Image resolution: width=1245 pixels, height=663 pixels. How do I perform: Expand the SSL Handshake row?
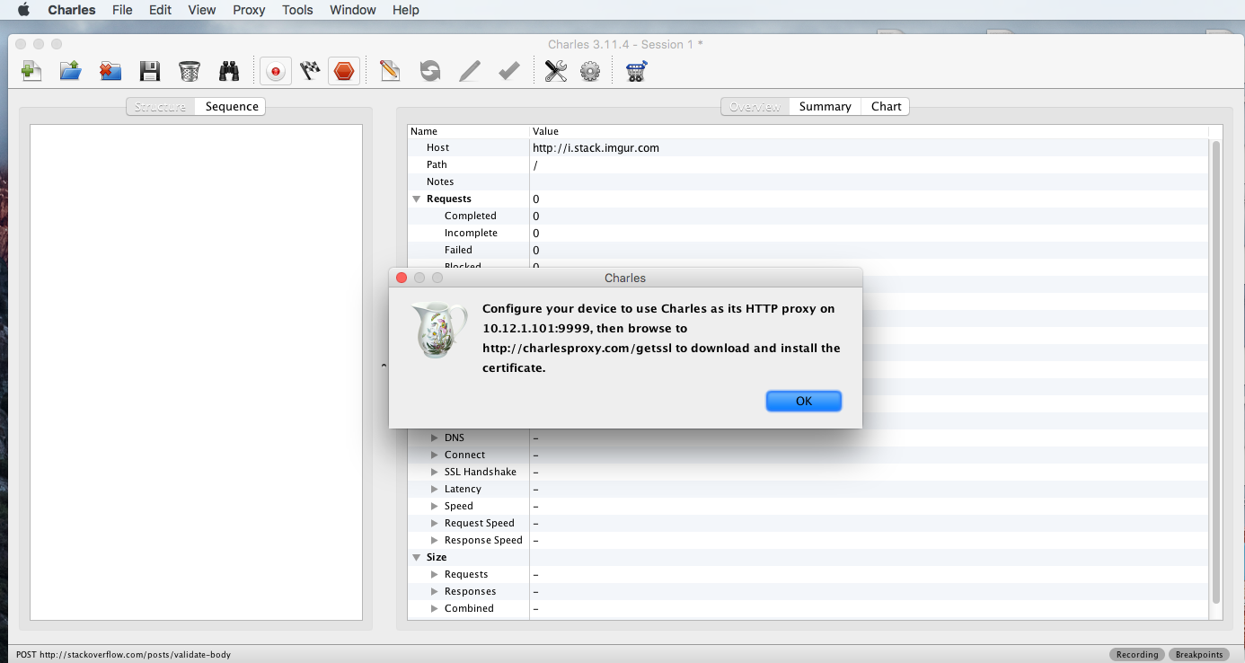(435, 472)
